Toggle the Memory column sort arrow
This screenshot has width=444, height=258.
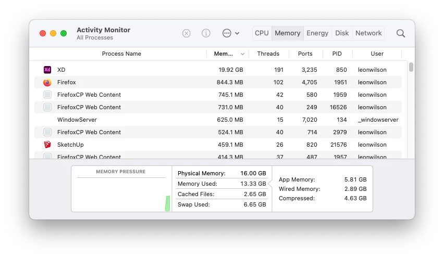point(242,54)
